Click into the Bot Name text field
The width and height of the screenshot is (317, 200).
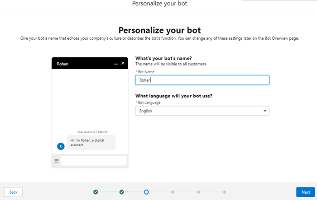[x=202, y=80]
